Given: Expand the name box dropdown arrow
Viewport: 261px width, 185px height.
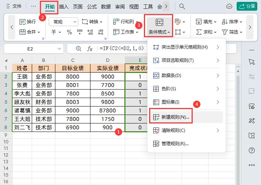Looking at the screenshot, I should (59, 49).
